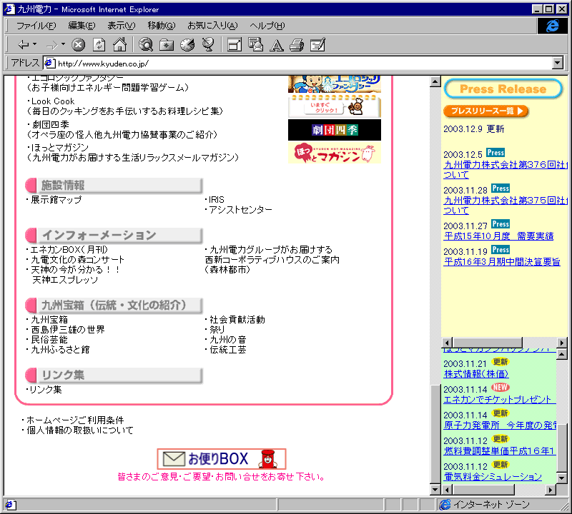Screen dimensions: 572x514
Task: Open the Search toolbar icon
Action: pyautogui.click(x=146, y=45)
